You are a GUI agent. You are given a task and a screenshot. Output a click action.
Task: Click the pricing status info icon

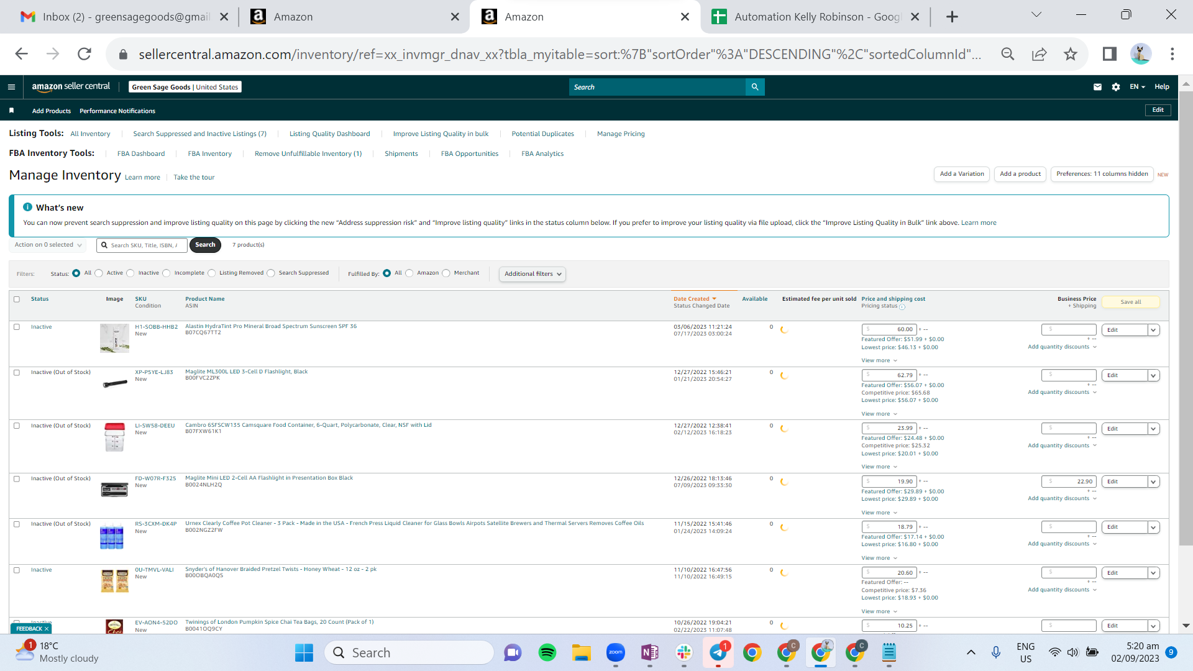pos(902,307)
